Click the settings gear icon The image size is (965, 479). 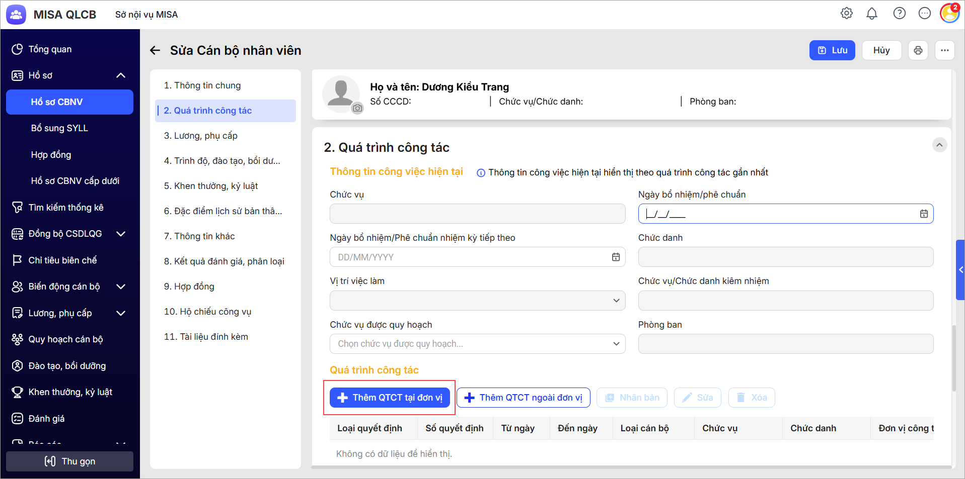pyautogui.click(x=846, y=14)
